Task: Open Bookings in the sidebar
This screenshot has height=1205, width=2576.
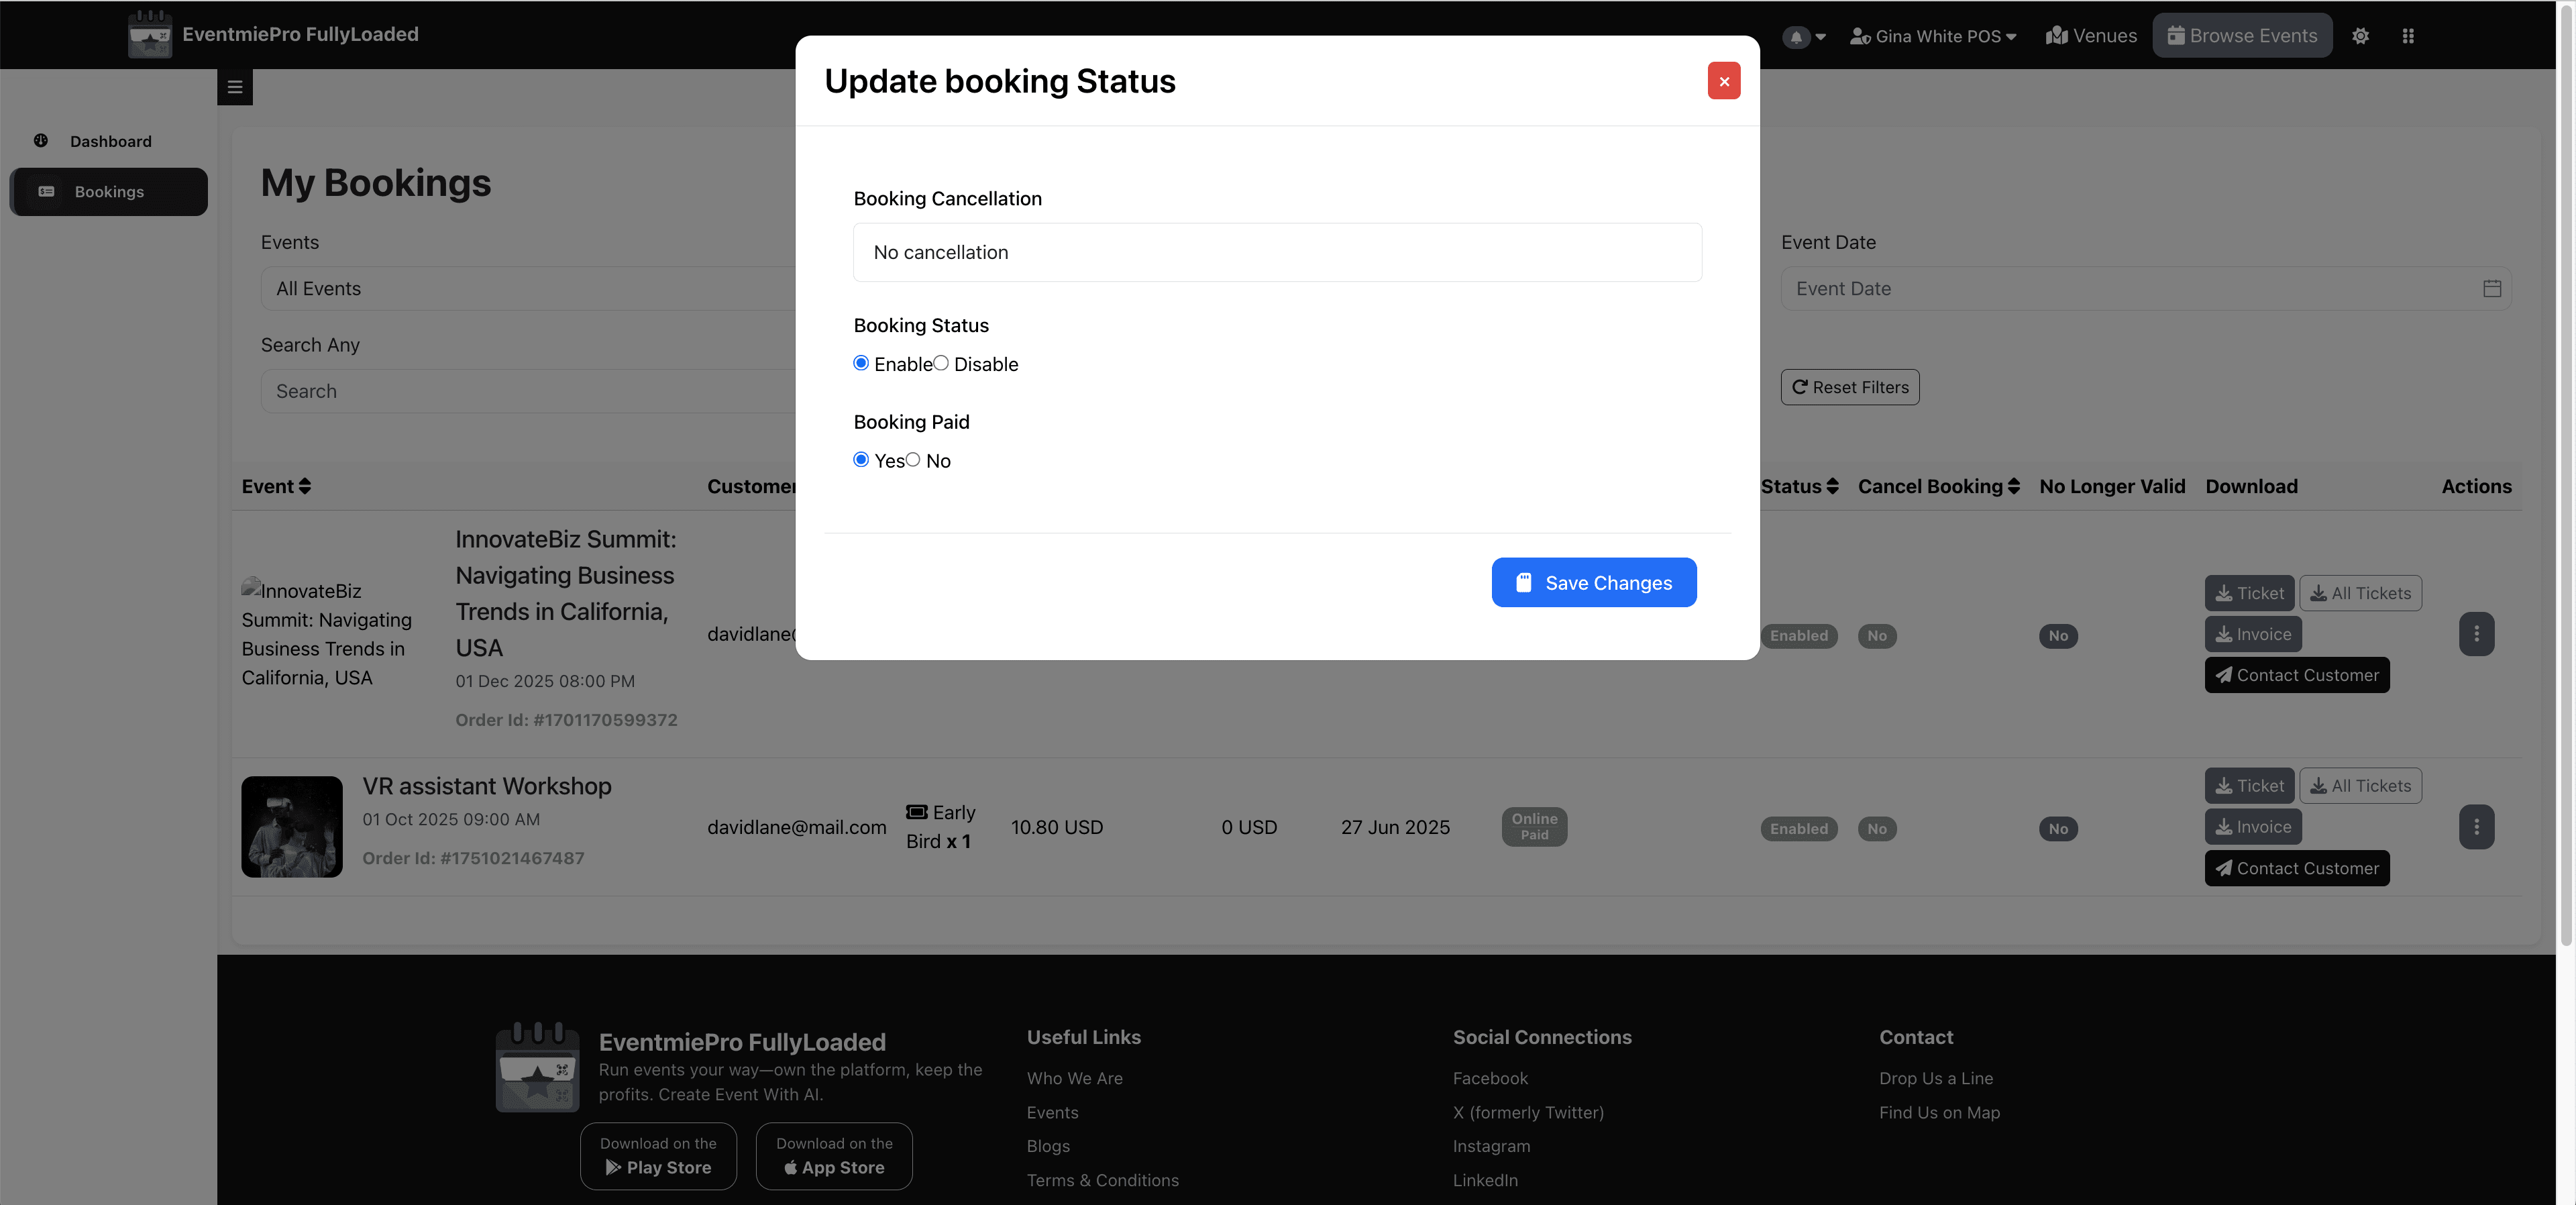Action: tap(108, 192)
